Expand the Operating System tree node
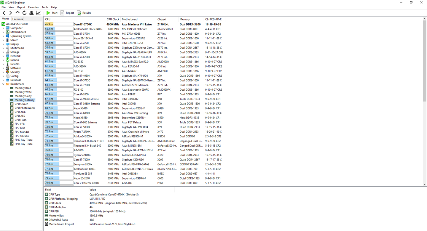427x231 pixels. tap(3, 36)
